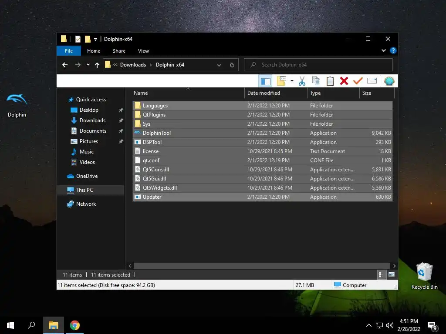Click the Rename icon in toolbar

[x=372, y=81]
